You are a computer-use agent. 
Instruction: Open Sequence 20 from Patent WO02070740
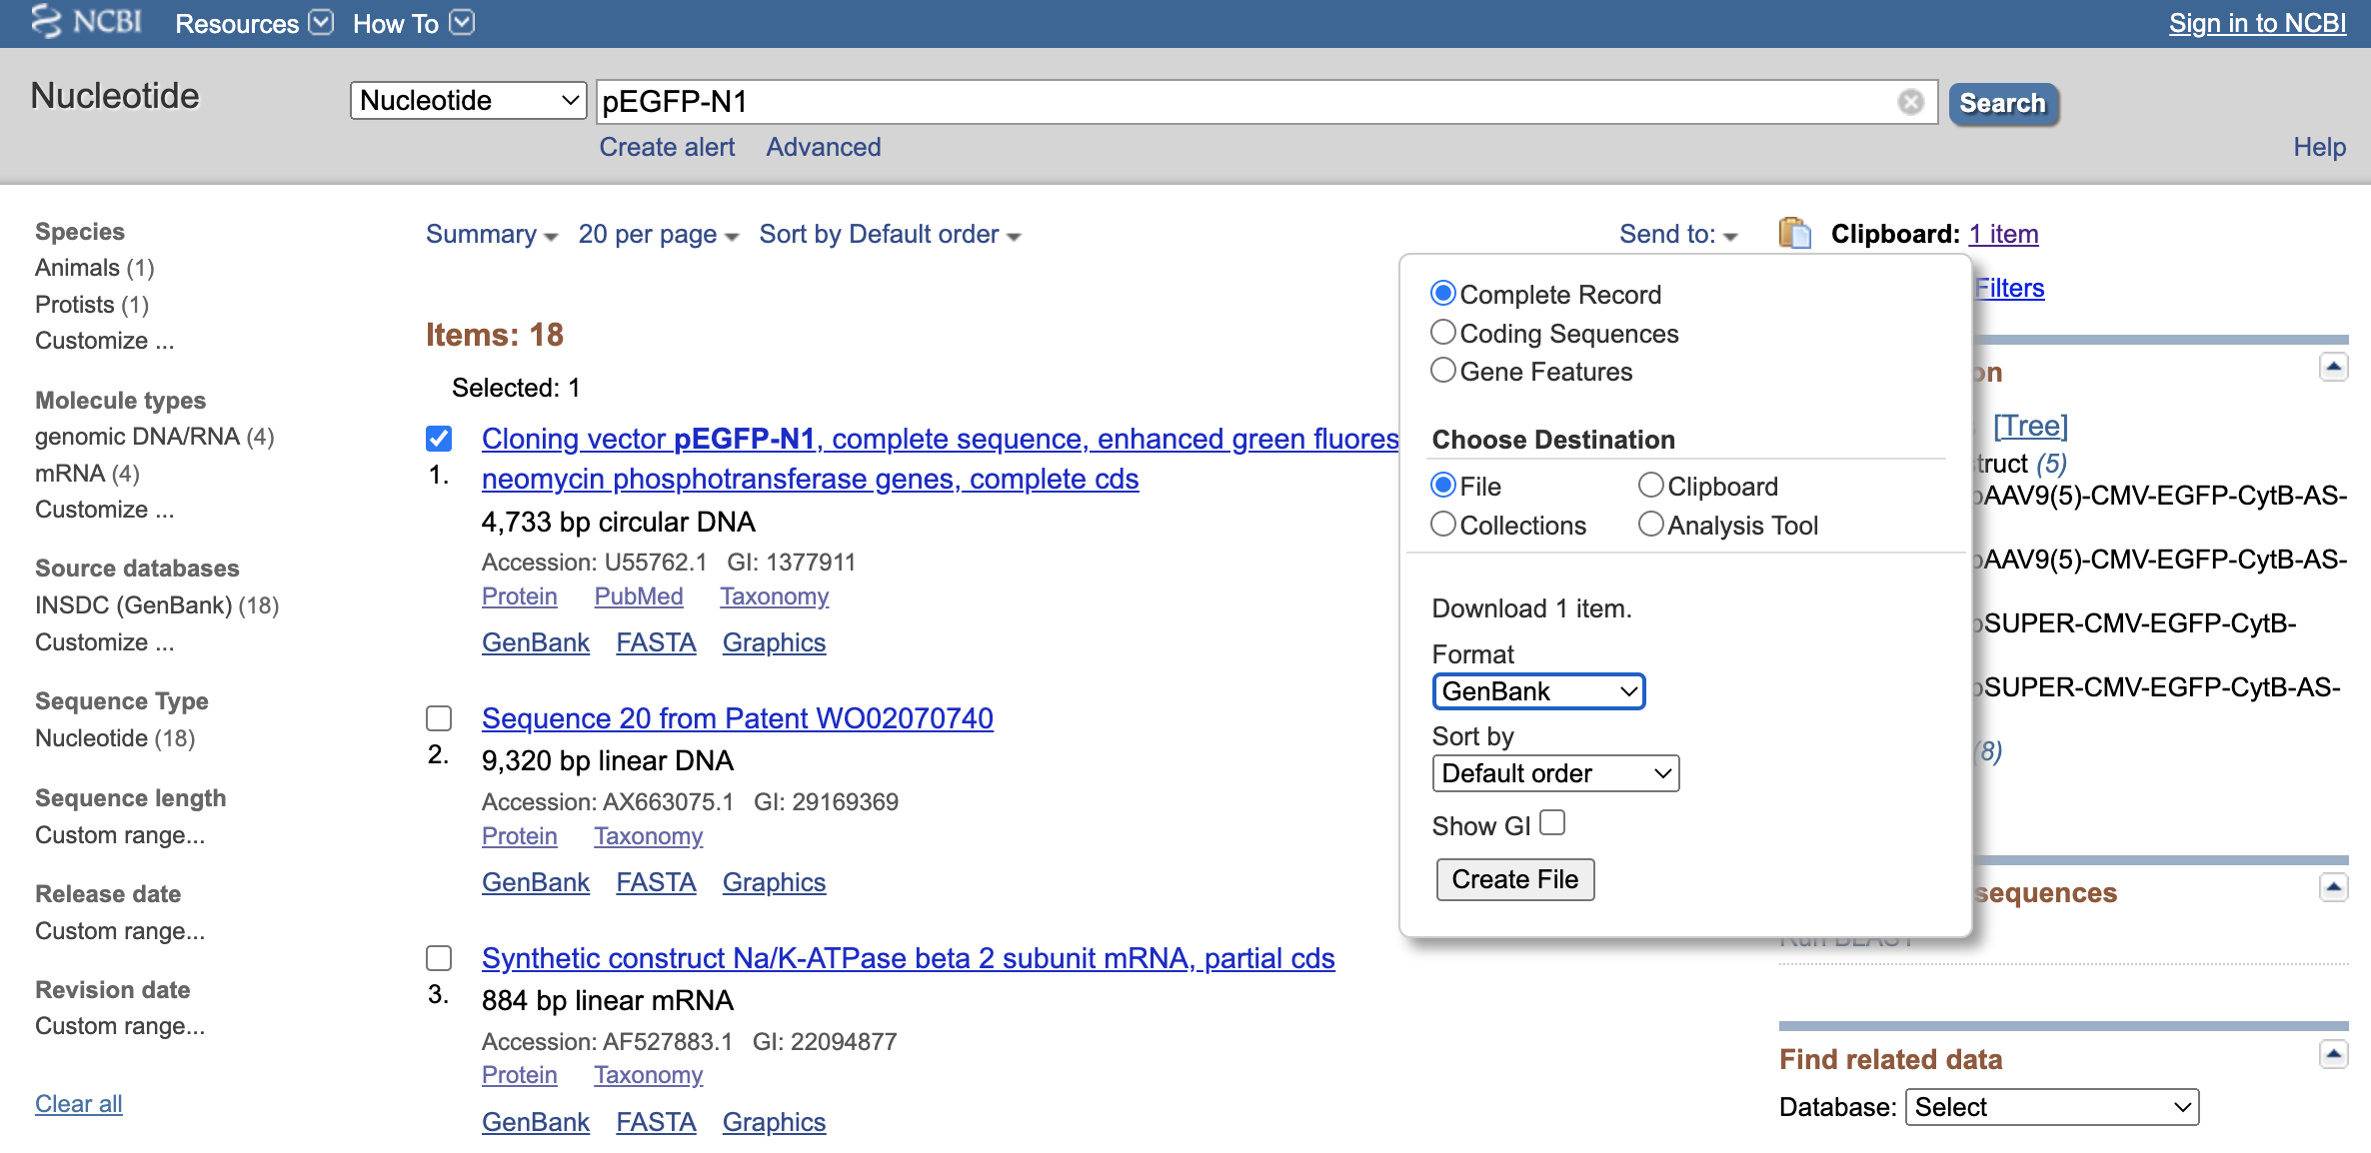737,717
